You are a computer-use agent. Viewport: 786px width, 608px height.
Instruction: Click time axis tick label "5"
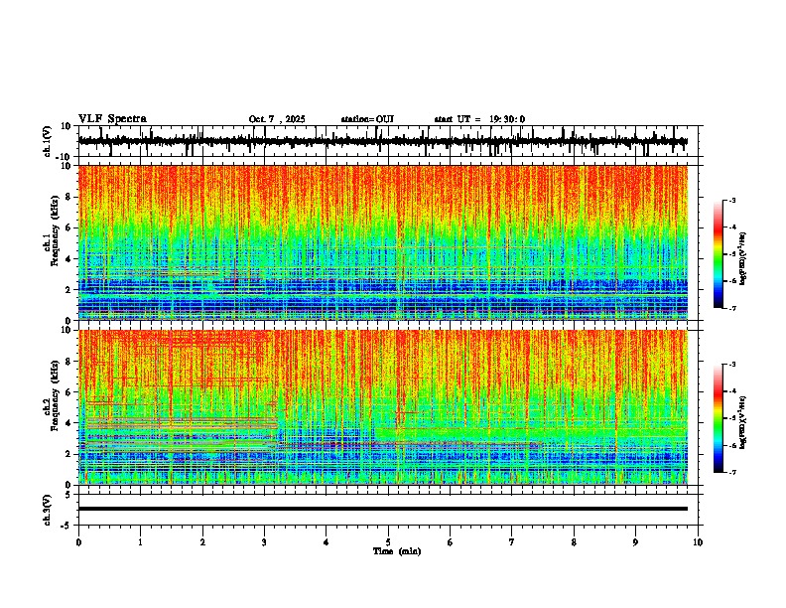(x=388, y=542)
